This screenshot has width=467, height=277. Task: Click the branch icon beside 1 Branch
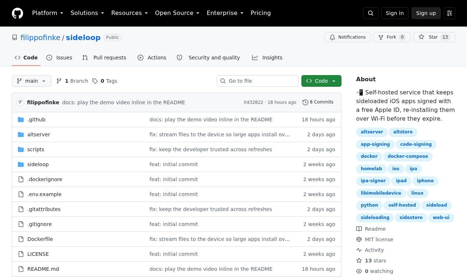click(59, 81)
